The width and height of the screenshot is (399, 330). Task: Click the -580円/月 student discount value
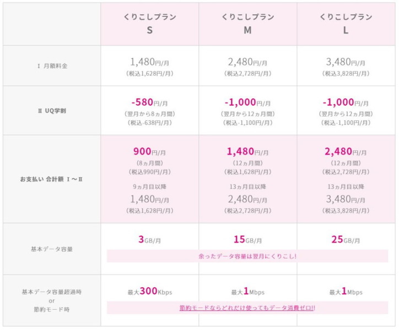click(150, 102)
